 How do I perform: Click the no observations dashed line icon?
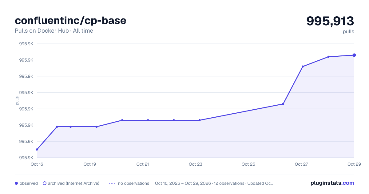click(x=112, y=183)
